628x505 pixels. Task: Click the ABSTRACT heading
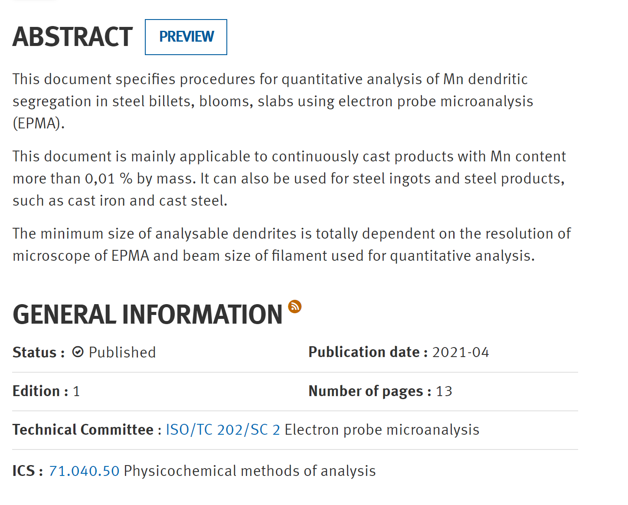click(x=72, y=37)
